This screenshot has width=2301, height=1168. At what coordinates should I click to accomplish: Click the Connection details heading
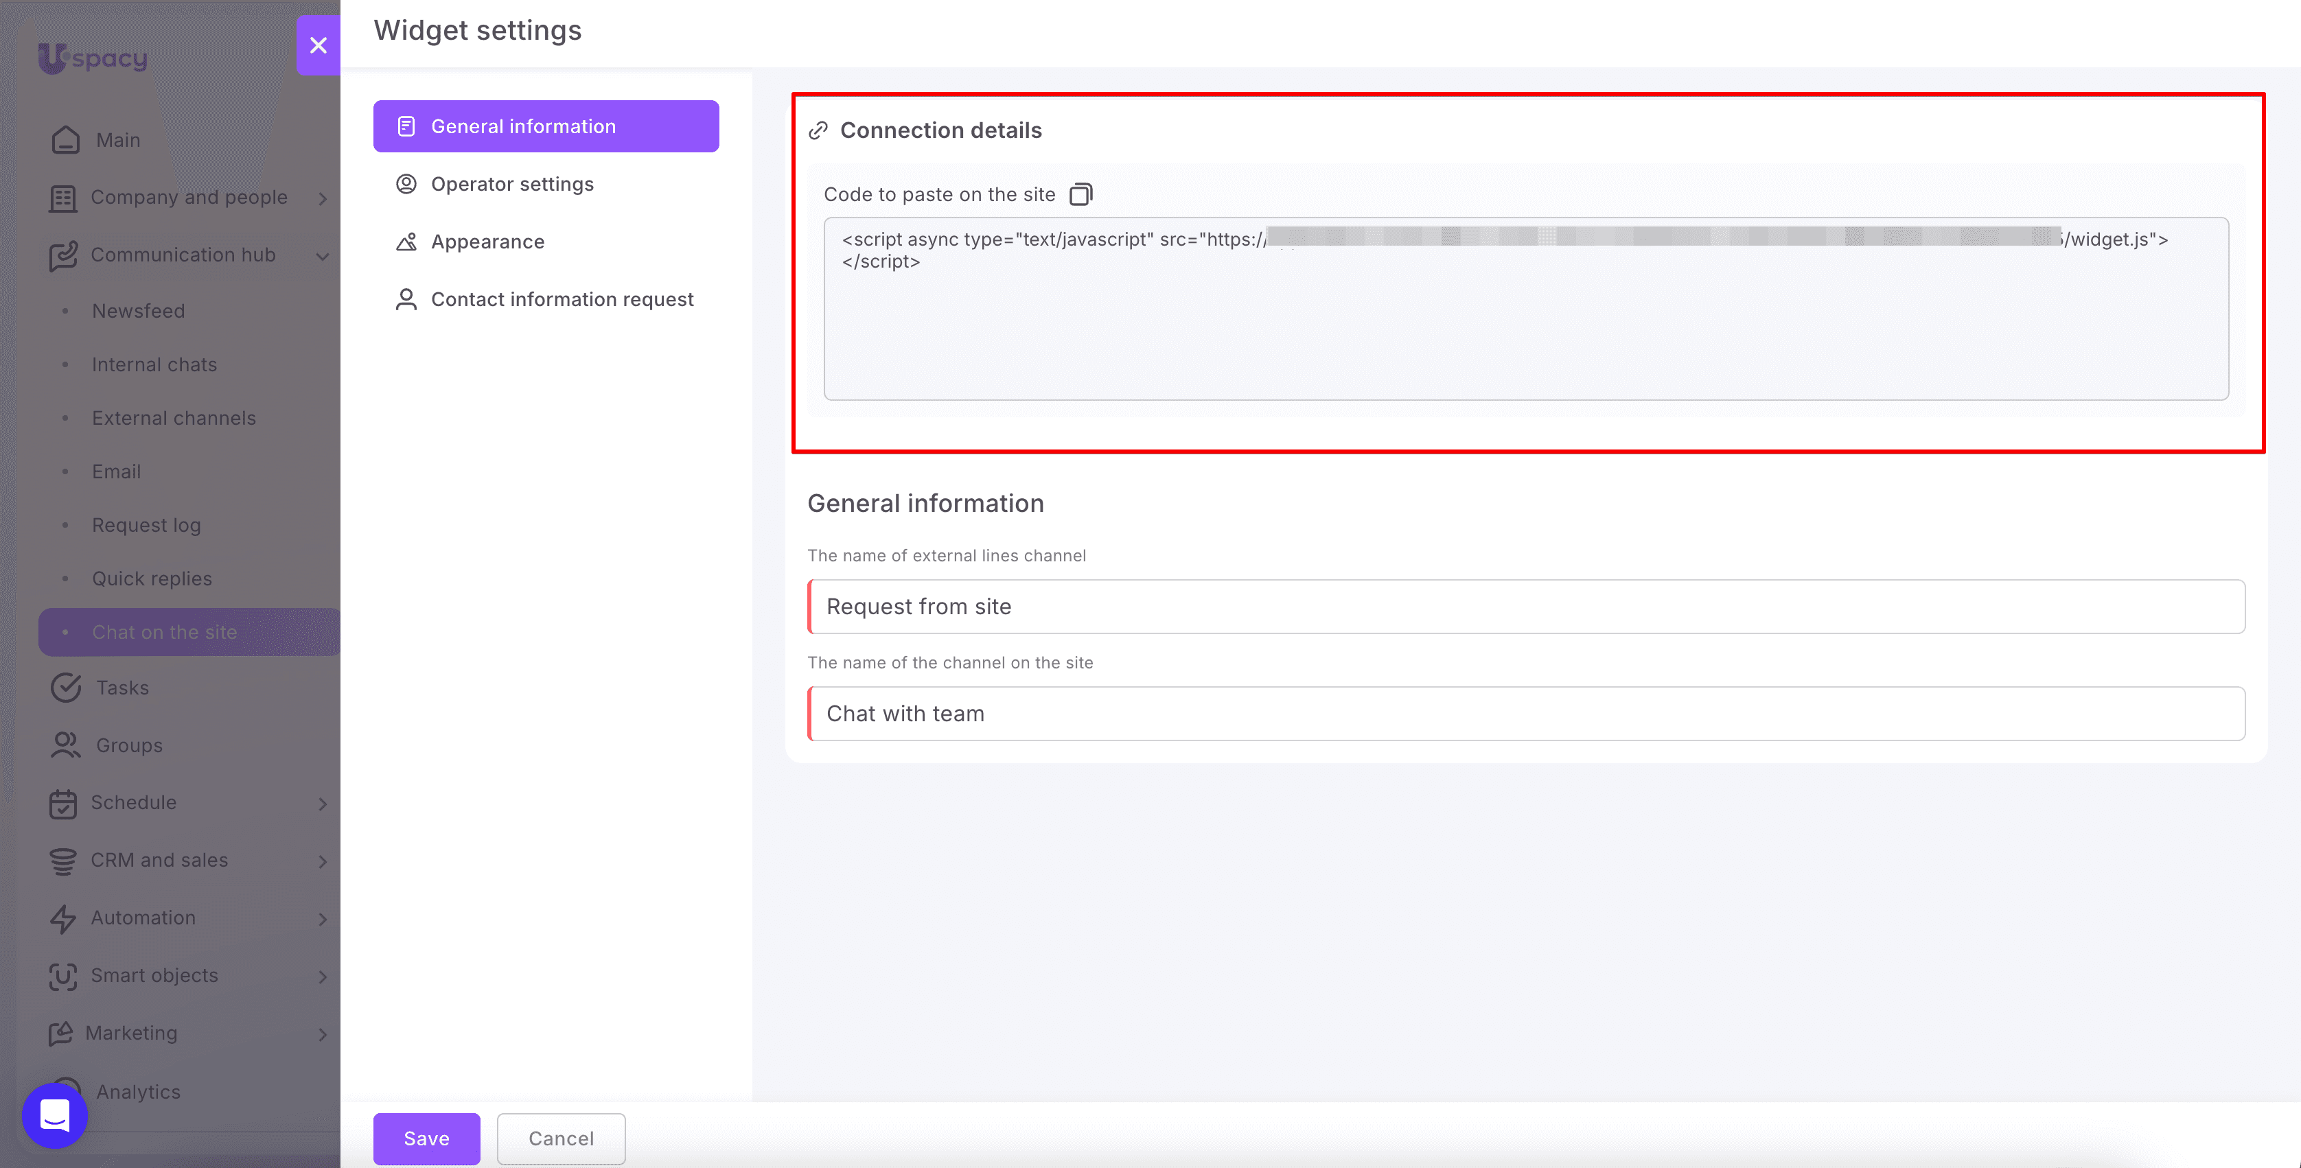pyautogui.click(x=940, y=130)
